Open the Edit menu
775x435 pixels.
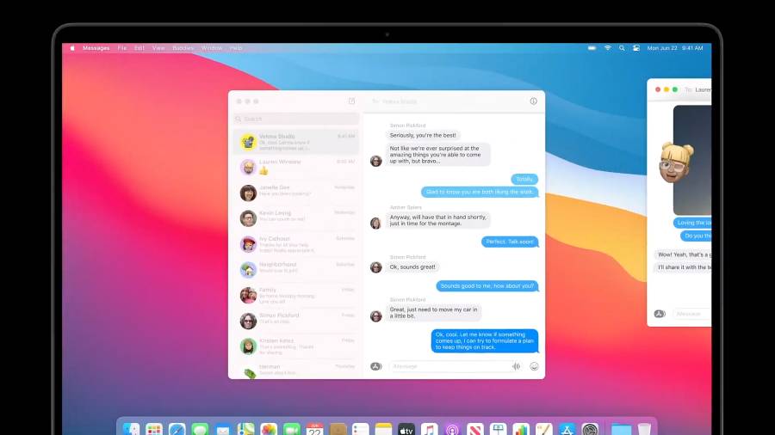pyautogui.click(x=139, y=48)
